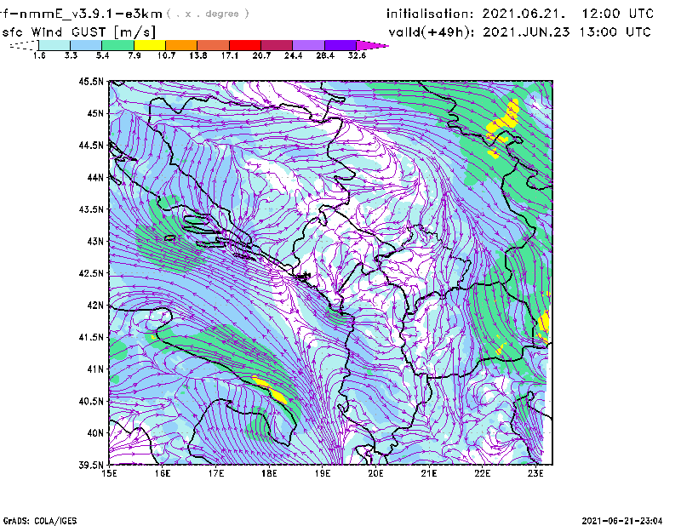Click the initialisation date '2021.06.21.'
The width and height of the screenshot is (681, 526).
tap(524, 14)
